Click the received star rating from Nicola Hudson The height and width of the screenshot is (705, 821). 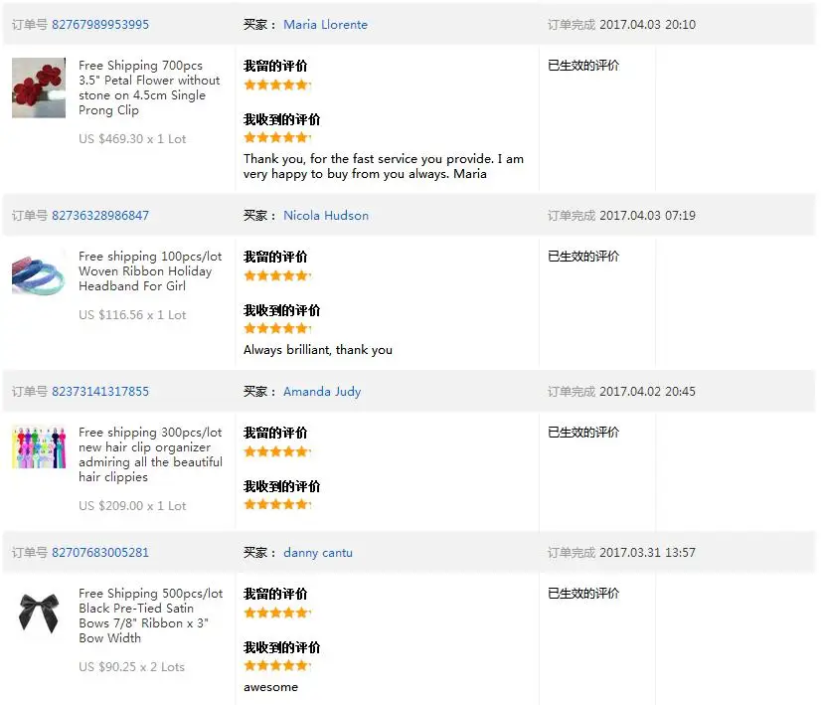click(x=277, y=328)
